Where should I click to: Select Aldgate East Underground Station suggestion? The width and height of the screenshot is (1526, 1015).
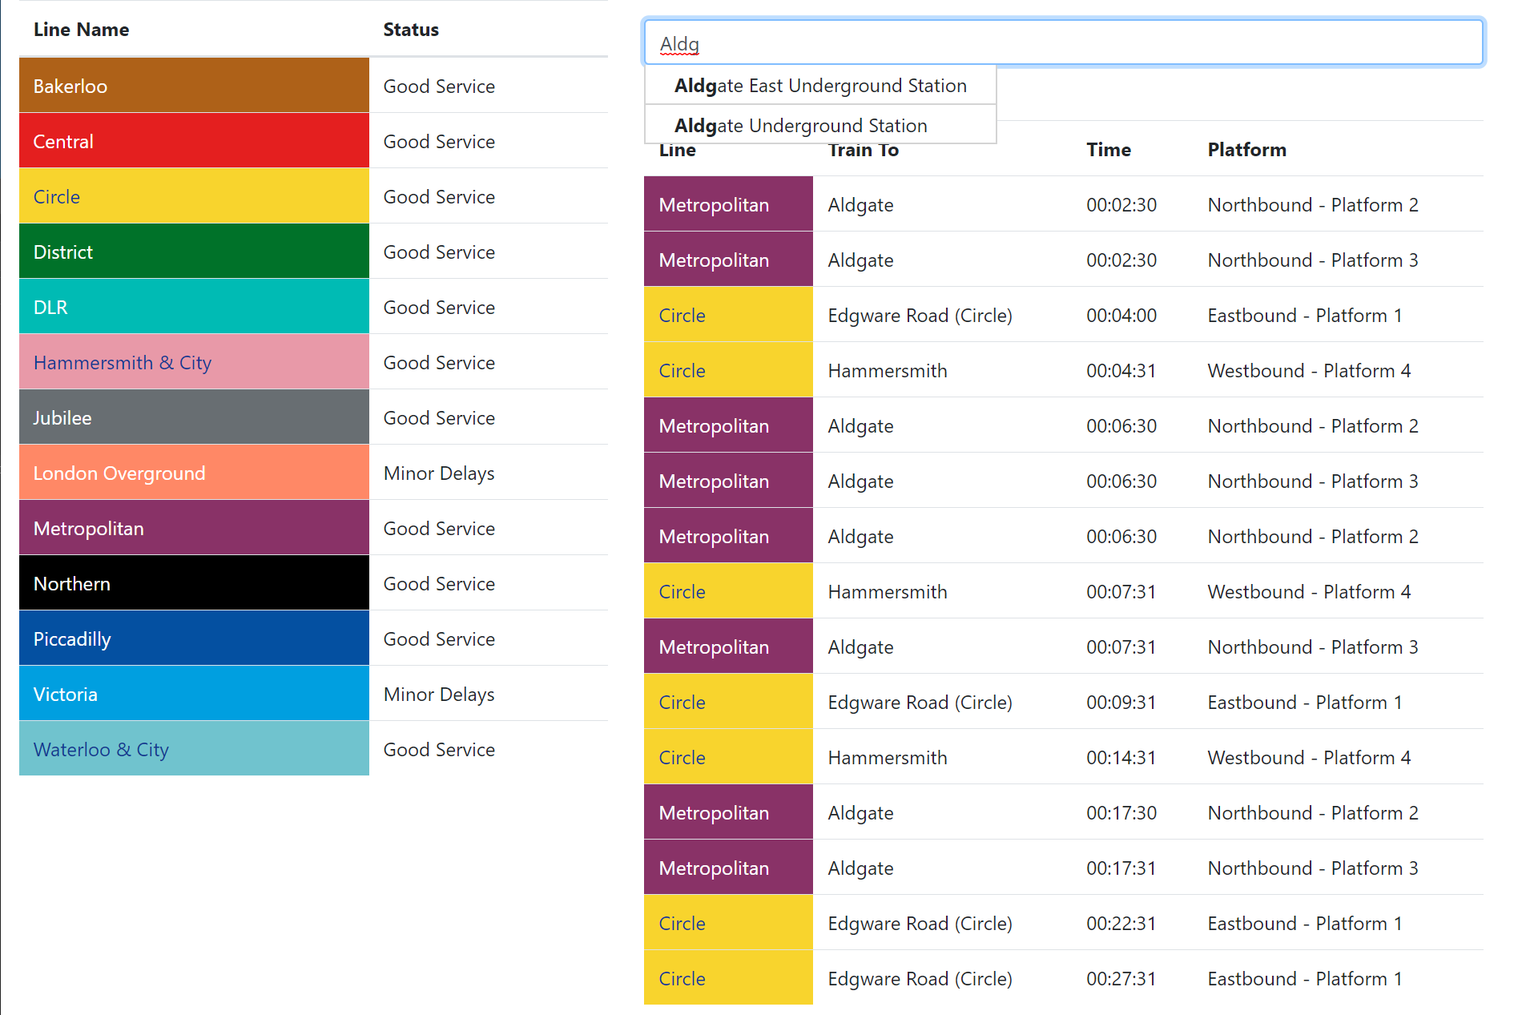tap(820, 86)
